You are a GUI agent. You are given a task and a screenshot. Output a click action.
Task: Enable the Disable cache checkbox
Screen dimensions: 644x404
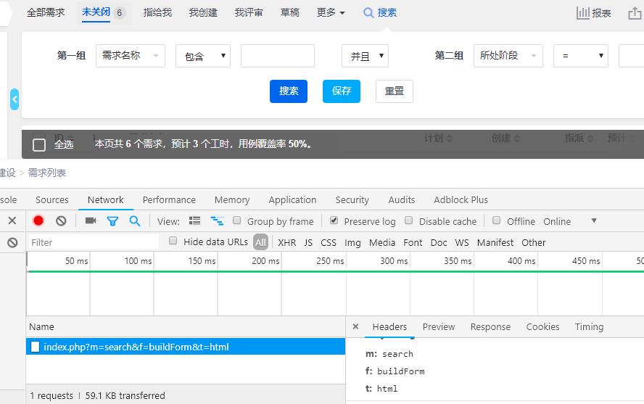(409, 220)
